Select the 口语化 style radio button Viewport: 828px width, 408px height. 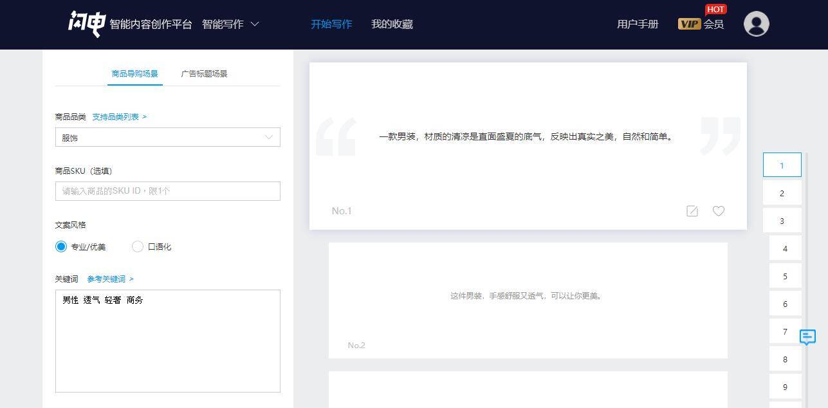point(138,246)
